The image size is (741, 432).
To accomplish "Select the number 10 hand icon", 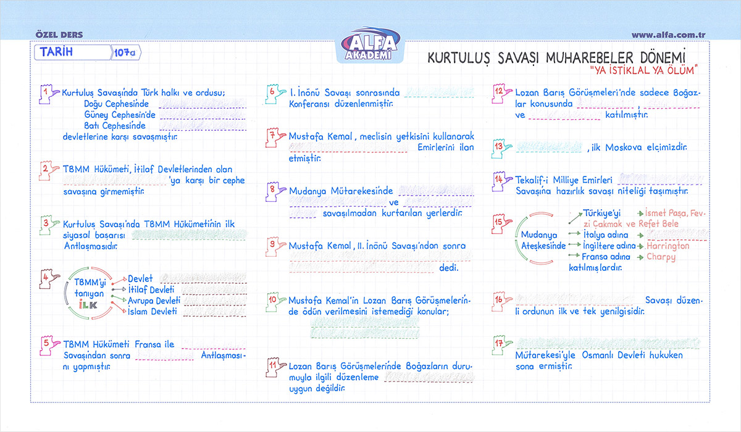I will tap(275, 301).
